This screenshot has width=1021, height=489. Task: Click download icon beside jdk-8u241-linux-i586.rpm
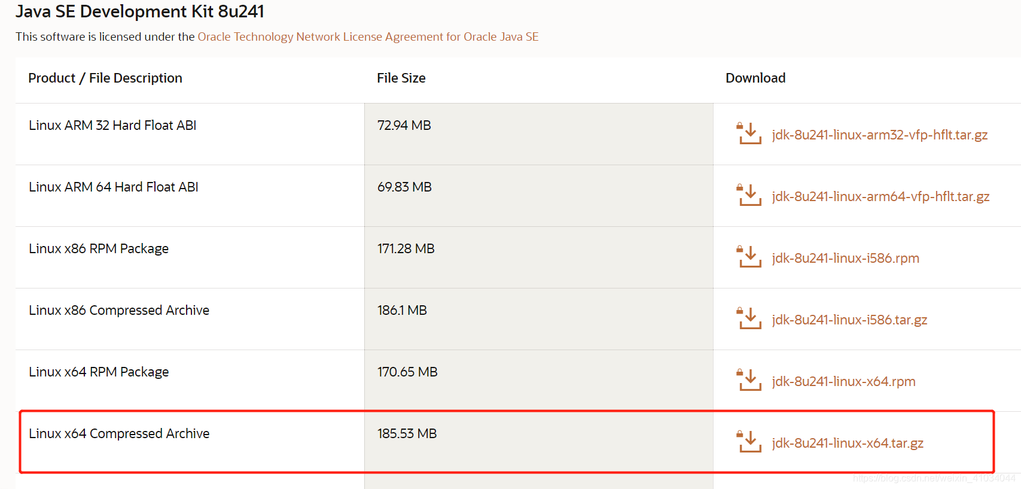[749, 257]
